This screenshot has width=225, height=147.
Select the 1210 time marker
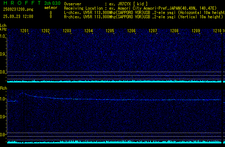[217, 31]
